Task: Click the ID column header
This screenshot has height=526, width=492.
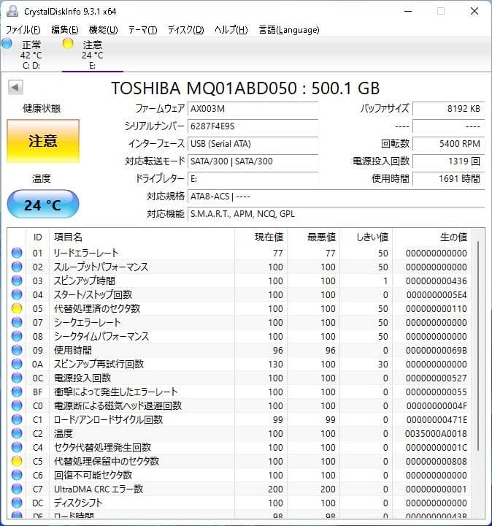Action: click(37, 237)
